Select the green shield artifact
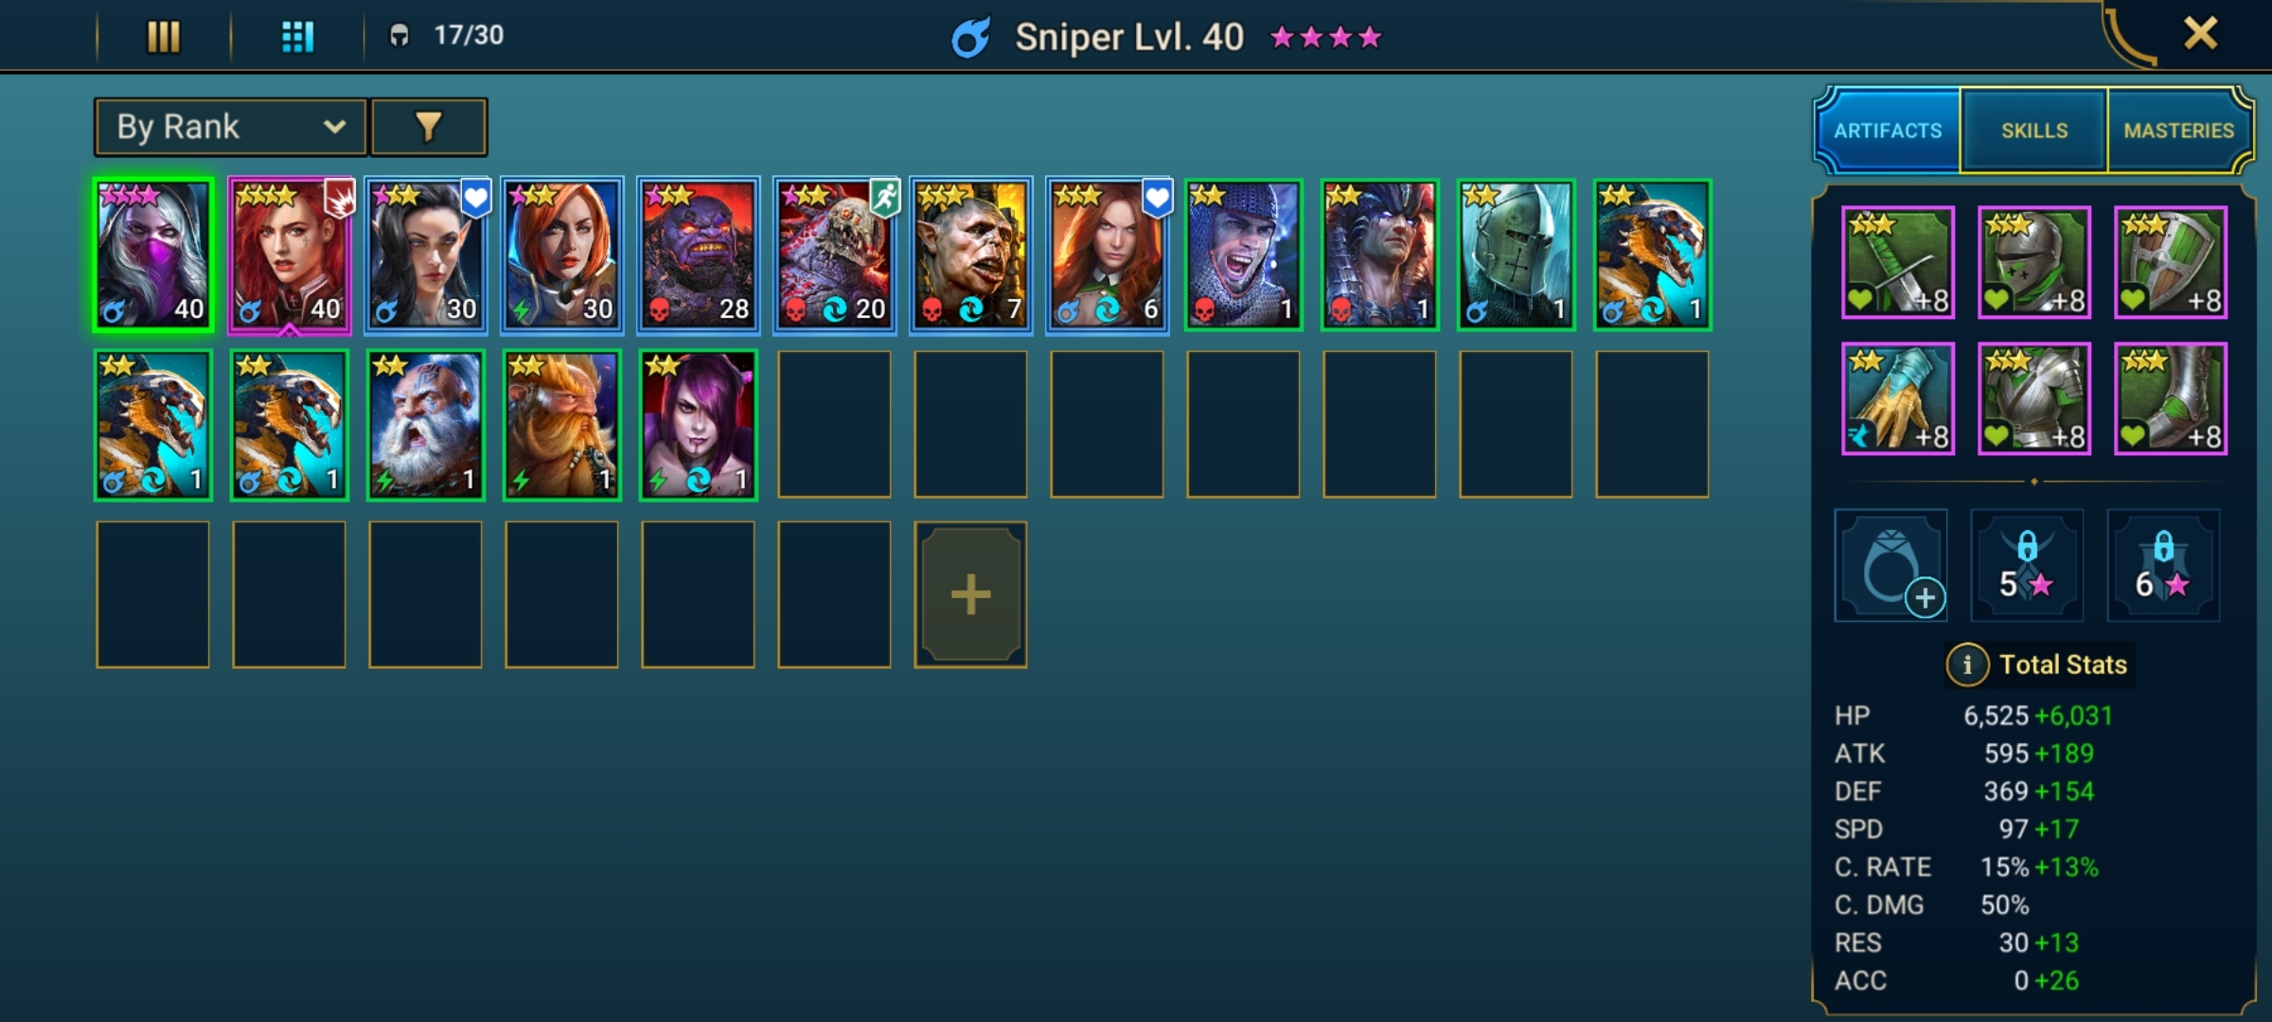2272x1022 pixels. (2171, 262)
